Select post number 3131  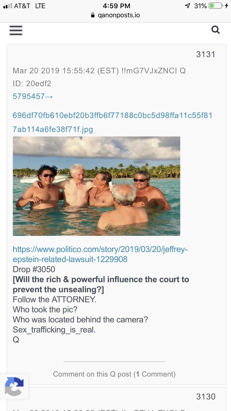coord(206,54)
